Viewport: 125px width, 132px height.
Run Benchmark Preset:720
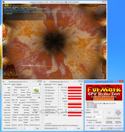click(x=118, y=122)
